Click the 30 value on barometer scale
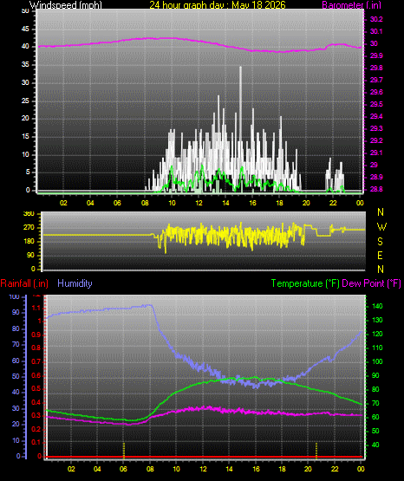This screenshot has width=404, height=481. coord(374,43)
